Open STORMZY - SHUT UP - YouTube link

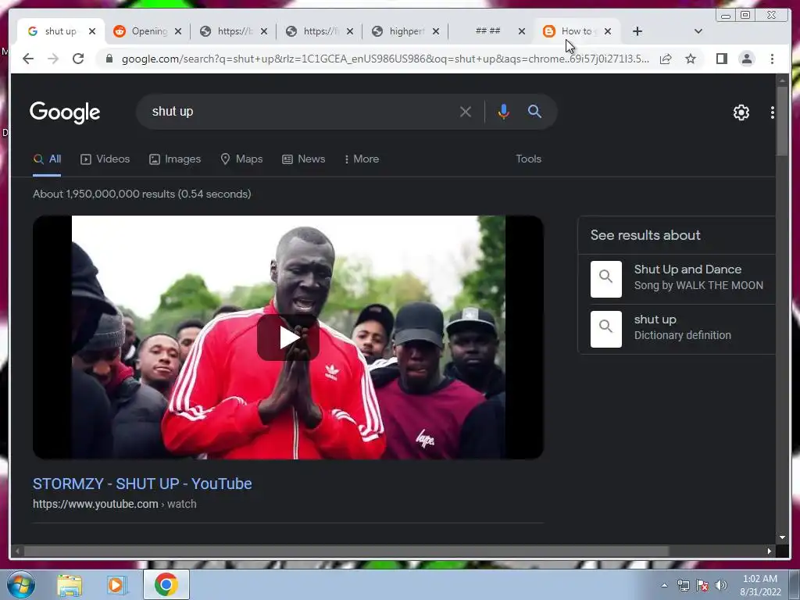[x=142, y=484]
